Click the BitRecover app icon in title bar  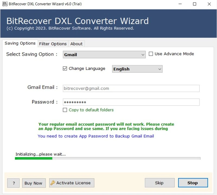click(5, 4)
